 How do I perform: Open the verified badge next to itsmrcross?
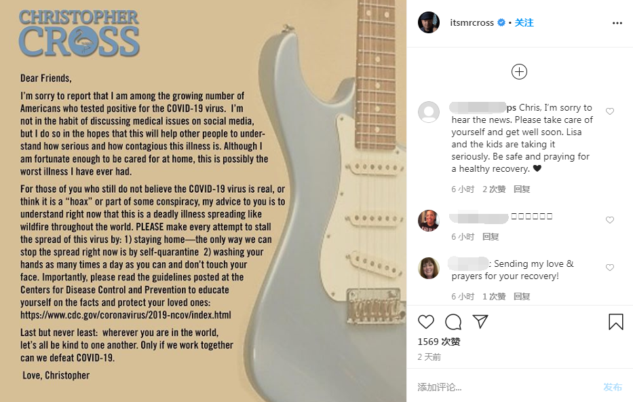click(x=501, y=22)
